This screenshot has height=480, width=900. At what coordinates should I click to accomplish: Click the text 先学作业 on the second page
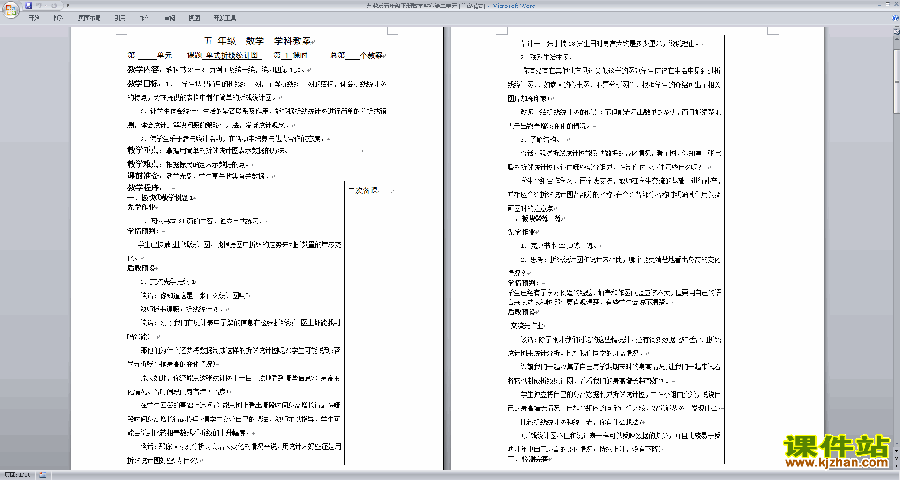(521, 232)
